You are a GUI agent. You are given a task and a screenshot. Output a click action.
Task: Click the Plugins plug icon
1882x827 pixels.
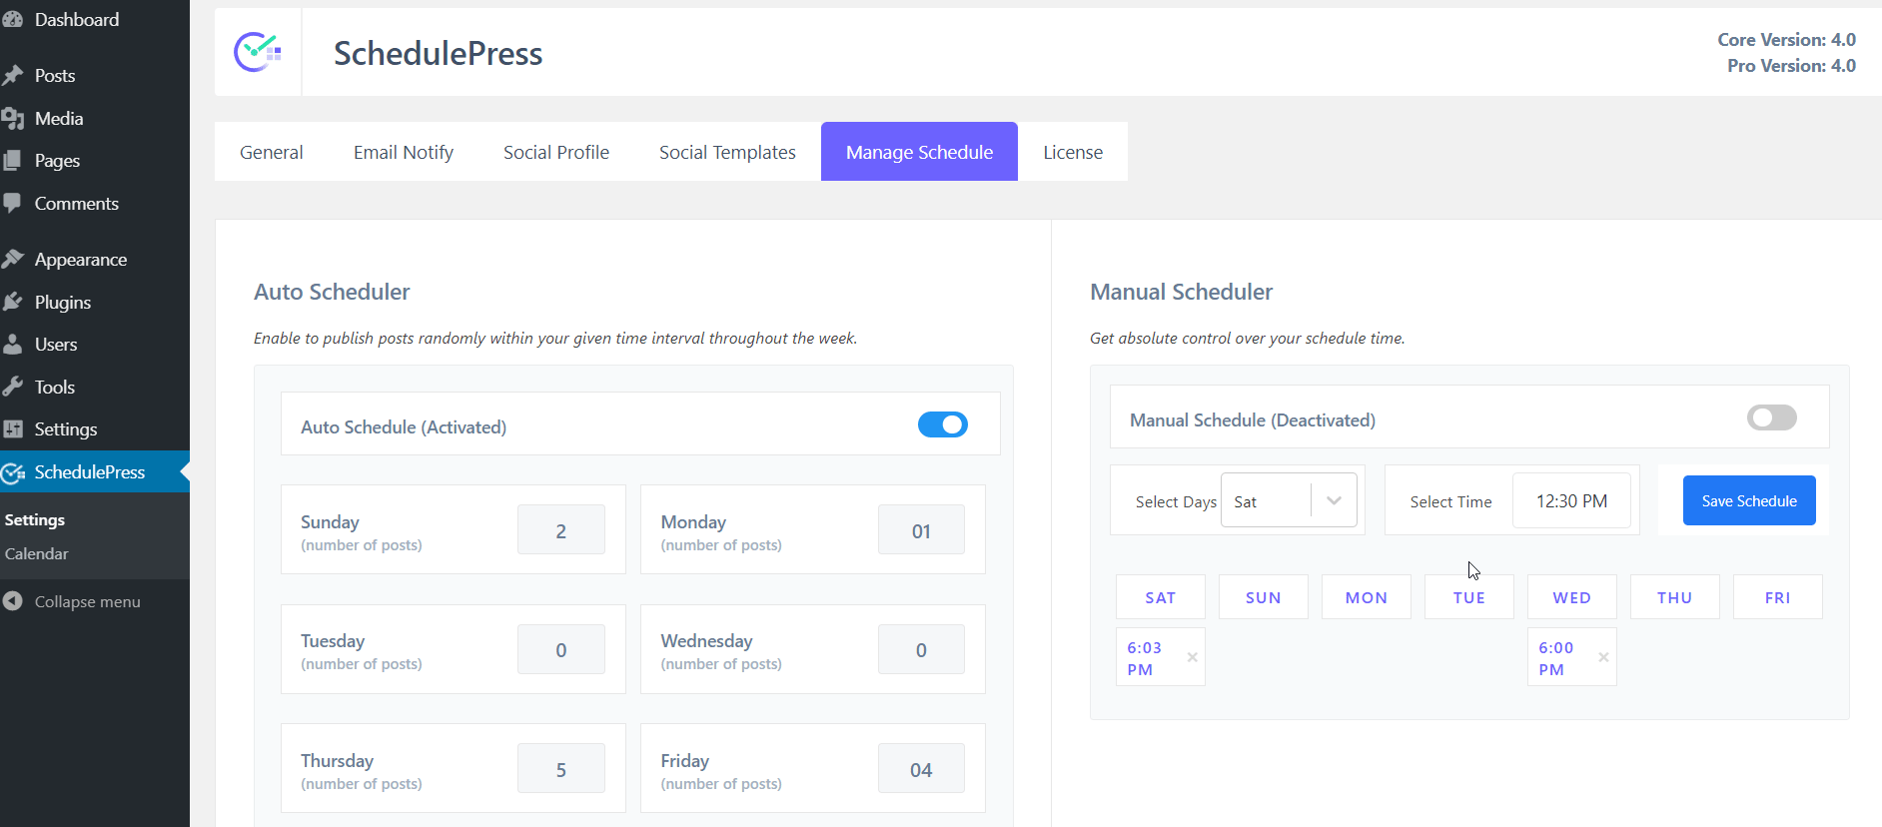[x=13, y=303]
